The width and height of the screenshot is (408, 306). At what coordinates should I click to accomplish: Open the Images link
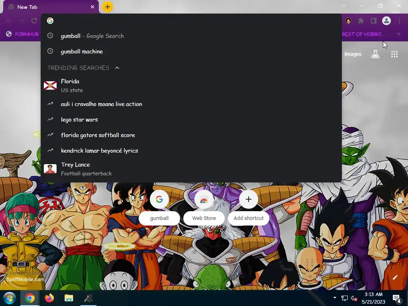[x=353, y=54]
